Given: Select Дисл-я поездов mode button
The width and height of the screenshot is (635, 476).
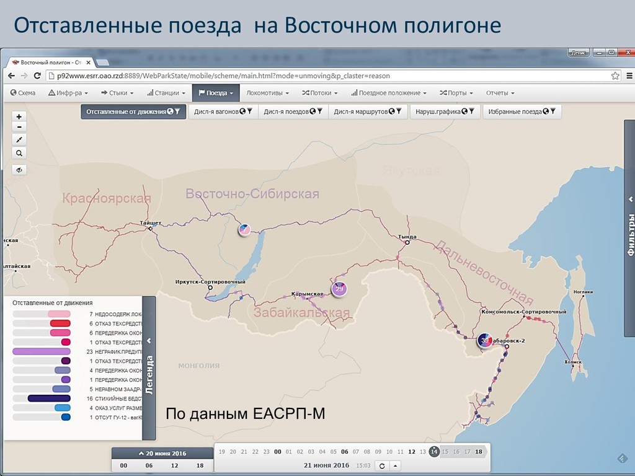Looking at the screenshot, I should 293,112.
